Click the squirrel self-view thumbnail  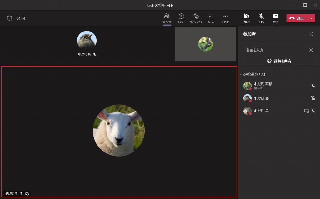(x=206, y=44)
